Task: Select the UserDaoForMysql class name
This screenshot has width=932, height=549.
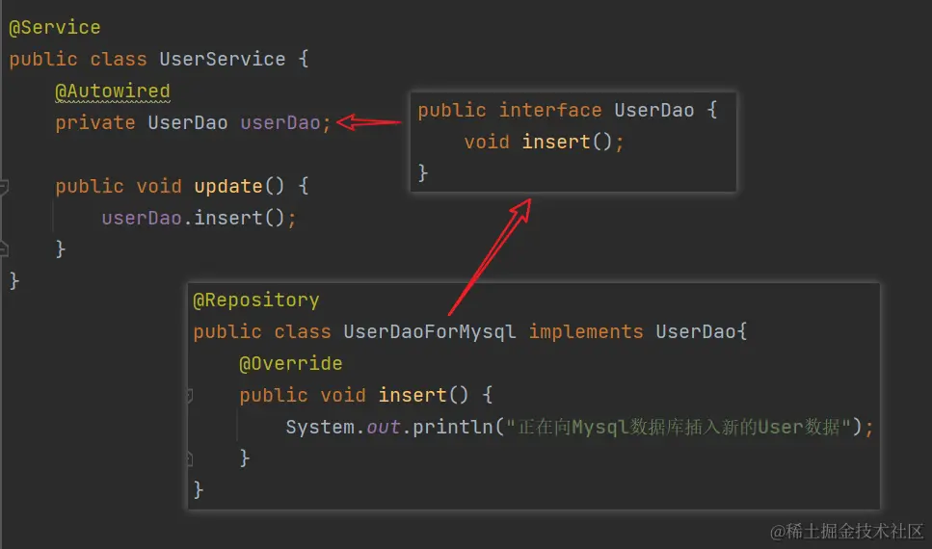Action: click(430, 331)
